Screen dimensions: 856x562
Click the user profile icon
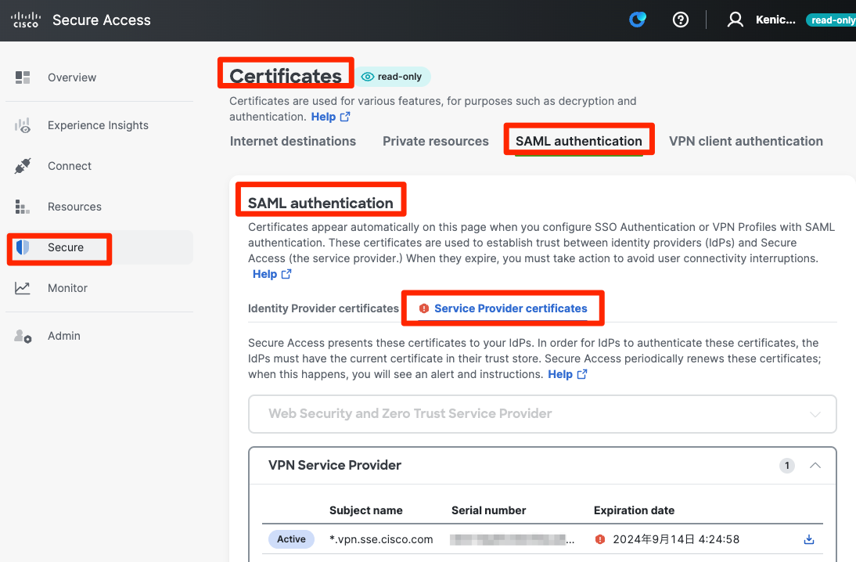(x=735, y=20)
